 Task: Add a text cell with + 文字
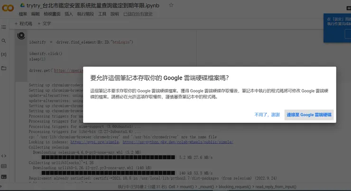point(44,24)
